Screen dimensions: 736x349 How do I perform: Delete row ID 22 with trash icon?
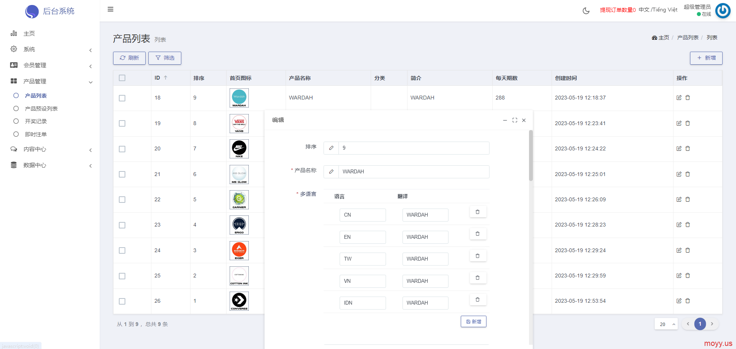(688, 199)
